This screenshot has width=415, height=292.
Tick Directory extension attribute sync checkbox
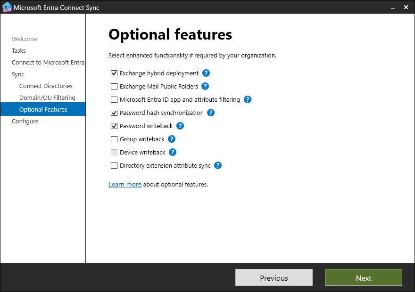[114, 166]
